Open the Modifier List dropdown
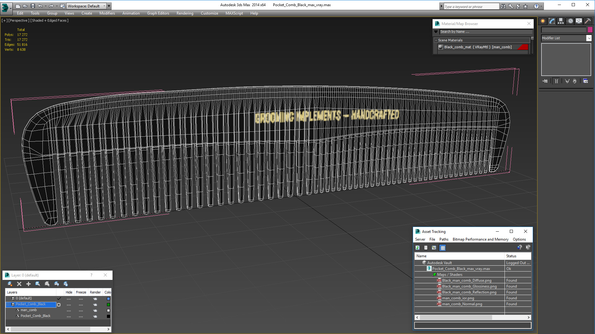Screen dimensions: 595x334 pyautogui.click(x=589, y=38)
